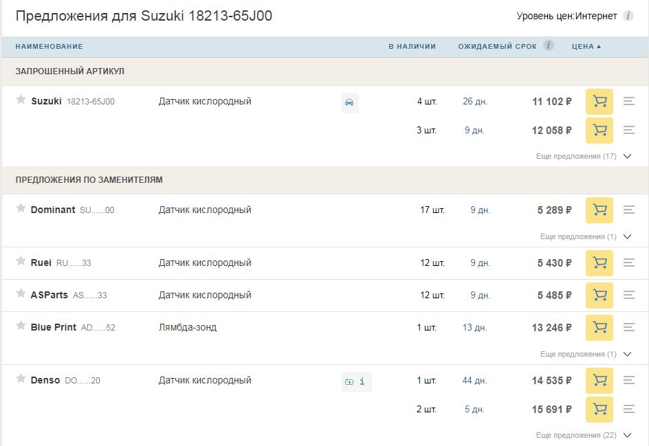Click the 44 дн. delivery term
The image size is (649, 446).
[475, 380]
